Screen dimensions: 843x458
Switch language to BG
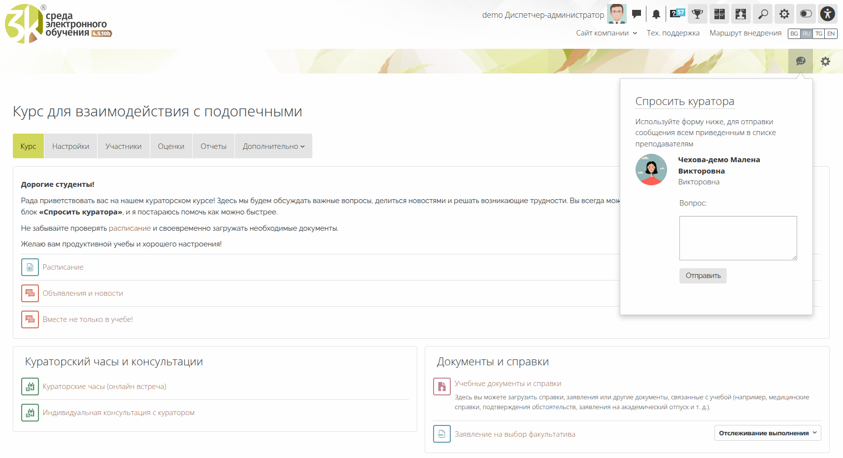[x=794, y=34]
